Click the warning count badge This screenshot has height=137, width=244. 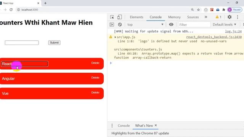tap(218, 17)
